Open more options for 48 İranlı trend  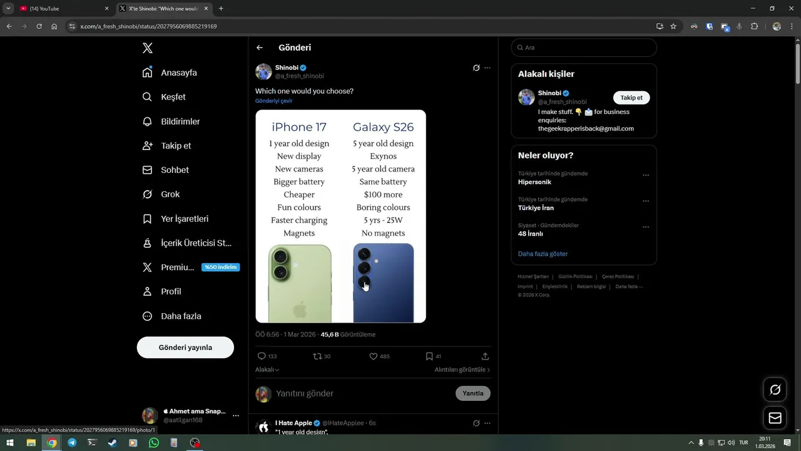(x=646, y=227)
